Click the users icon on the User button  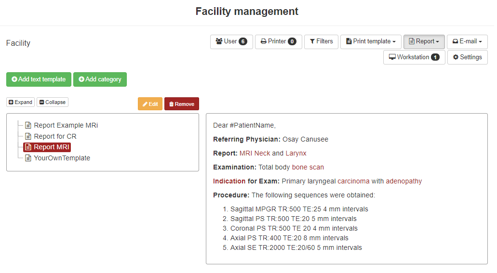(219, 41)
